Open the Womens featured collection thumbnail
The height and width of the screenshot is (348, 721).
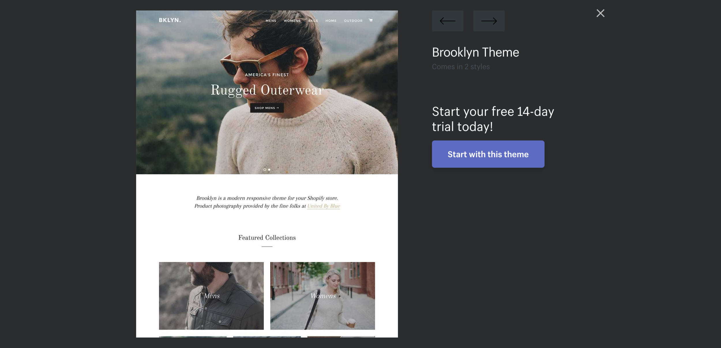(x=322, y=296)
